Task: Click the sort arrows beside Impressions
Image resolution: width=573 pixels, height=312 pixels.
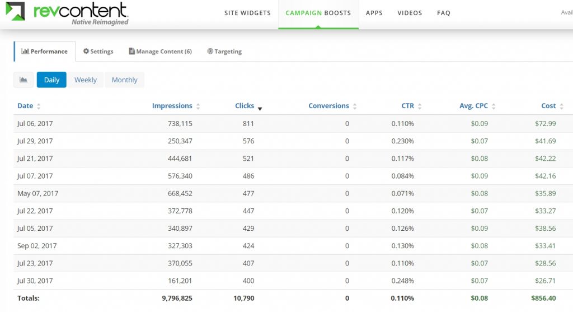Action: coord(198,106)
